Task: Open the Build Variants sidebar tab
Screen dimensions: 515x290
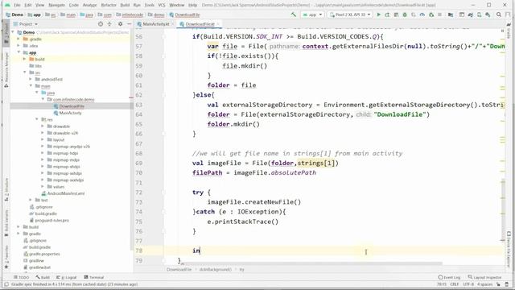Action: 6,222
